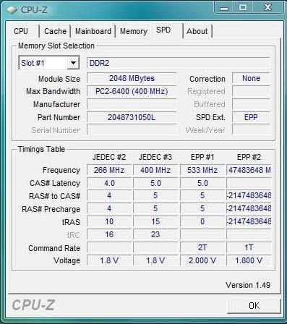Click the JEDEC #3 column header
The image size is (287, 324).
155,157
